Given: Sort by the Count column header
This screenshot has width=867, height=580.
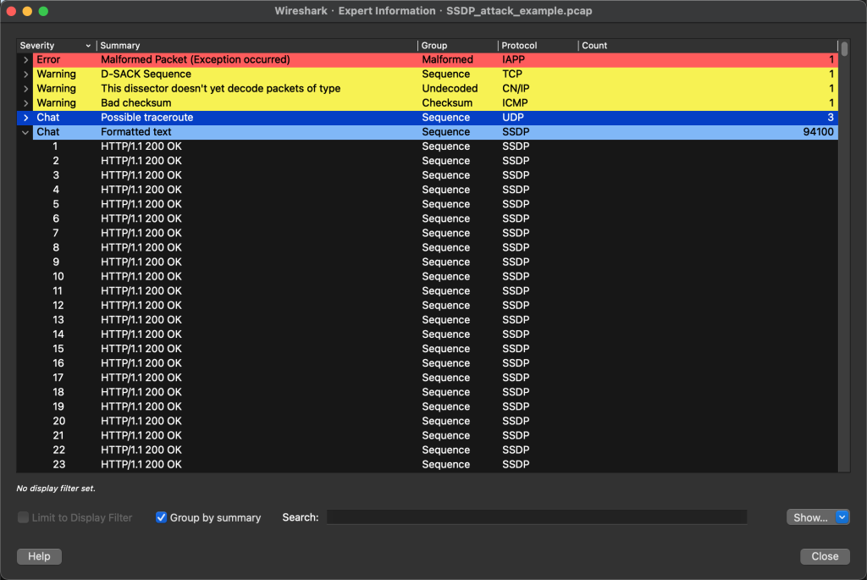Looking at the screenshot, I should (x=708, y=46).
